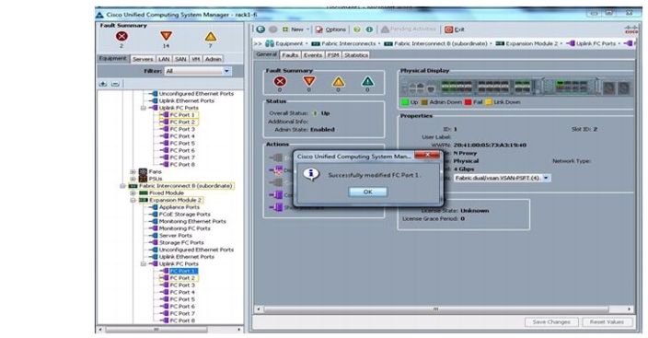Viewport: 648px width, 338px height.
Task: Click the critical fault icon in General tab
Action: tap(280, 81)
